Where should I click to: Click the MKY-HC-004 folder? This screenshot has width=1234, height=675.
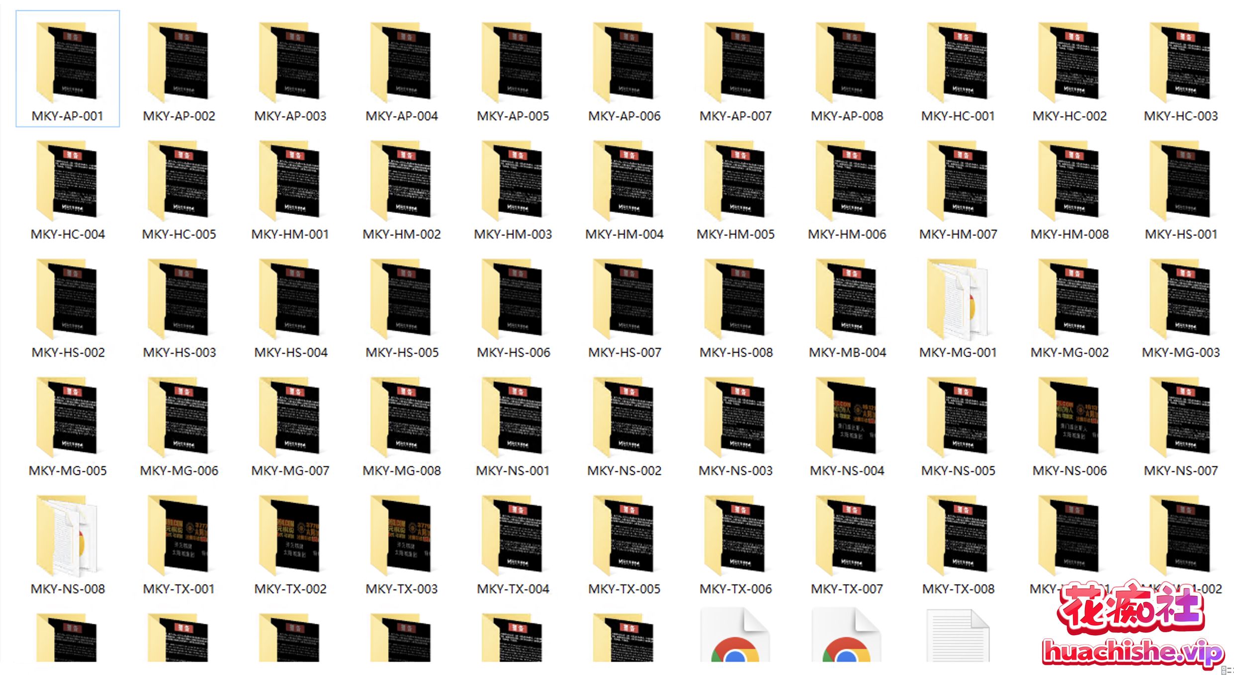pyautogui.click(x=67, y=181)
